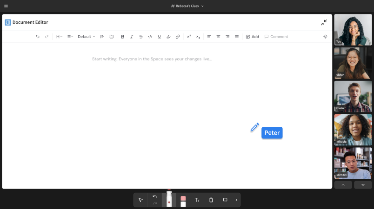Toggle italic formatting
This screenshot has height=209, width=374.
(132, 37)
